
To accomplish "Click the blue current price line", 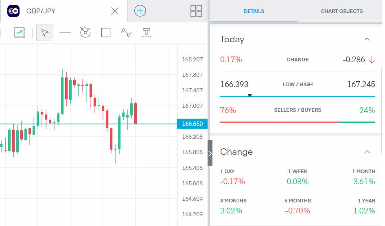I will click(88, 124).
